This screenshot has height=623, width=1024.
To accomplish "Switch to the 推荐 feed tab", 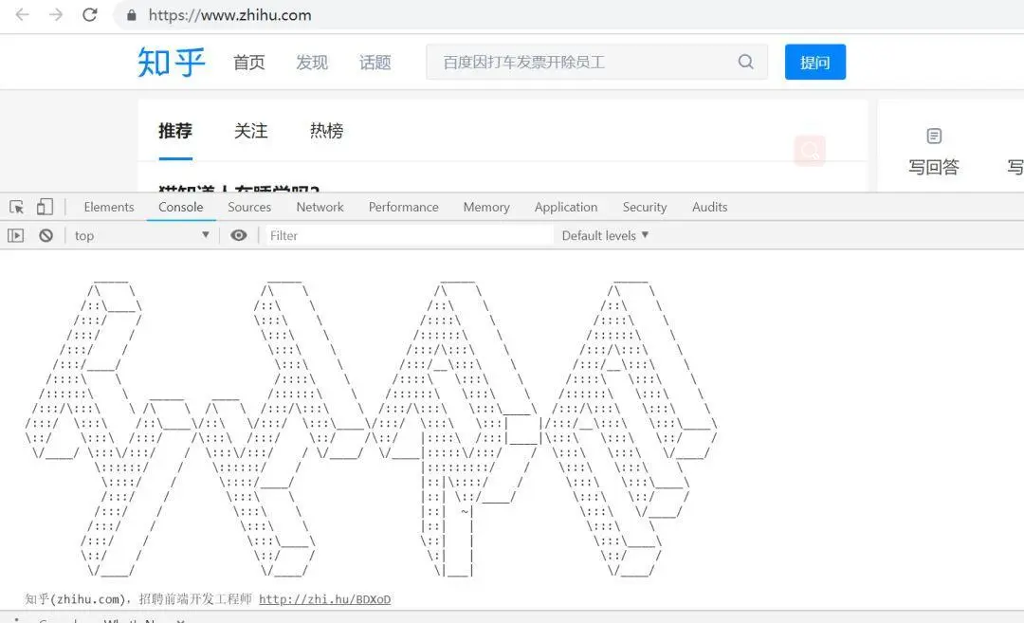I will (x=175, y=131).
